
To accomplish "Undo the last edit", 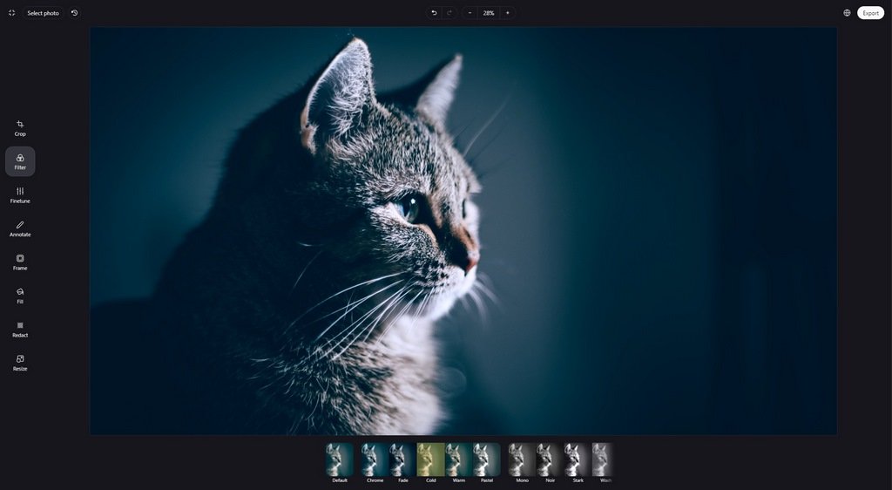I will pyautogui.click(x=434, y=12).
